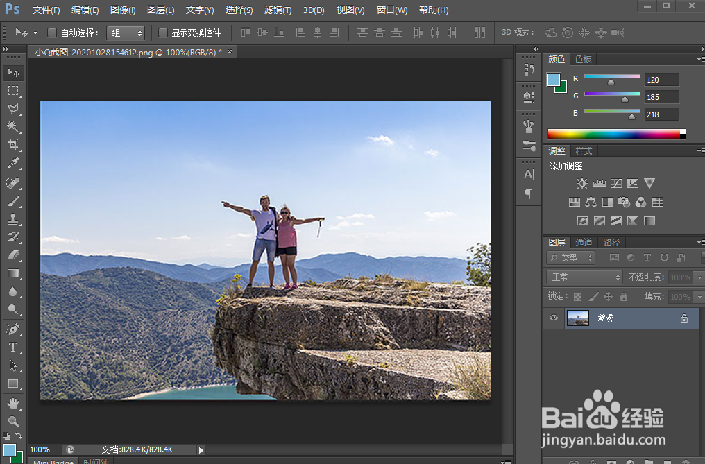Select the Move tool

[13, 73]
